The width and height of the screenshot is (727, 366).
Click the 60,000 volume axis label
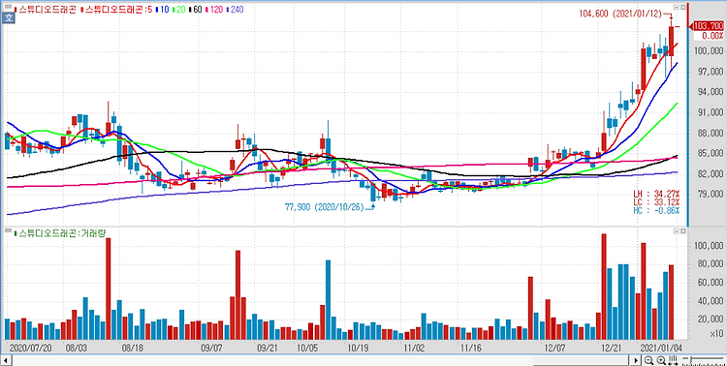(711, 283)
